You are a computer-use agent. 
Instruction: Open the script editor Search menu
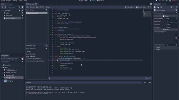[x=32, y=7]
